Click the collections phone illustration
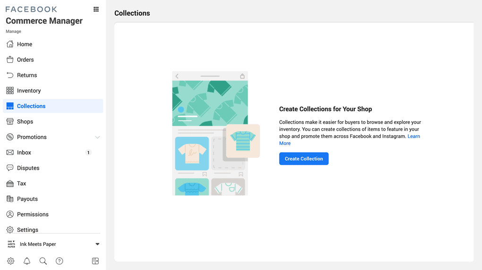482x270 pixels. point(216,133)
